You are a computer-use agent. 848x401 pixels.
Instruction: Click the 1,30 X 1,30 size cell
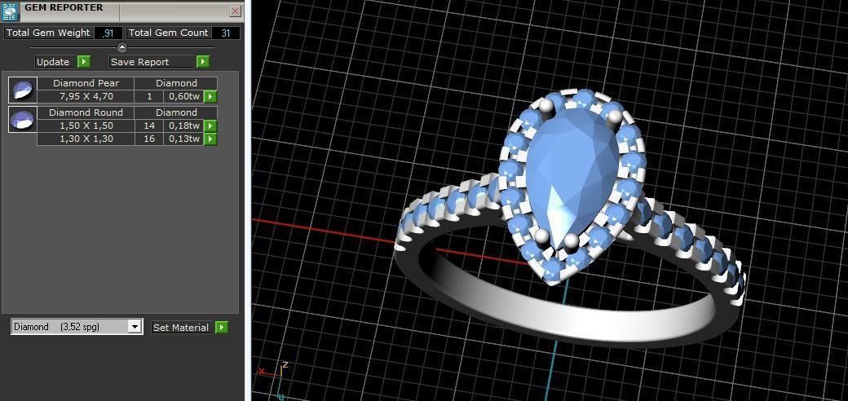click(86, 139)
